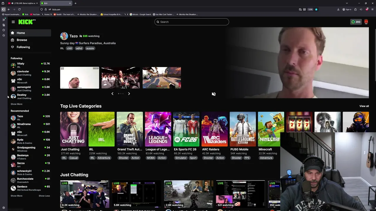Open Browse in the sidebar
Screen dimensions: 376x211
pyautogui.click(x=30, y=40)
